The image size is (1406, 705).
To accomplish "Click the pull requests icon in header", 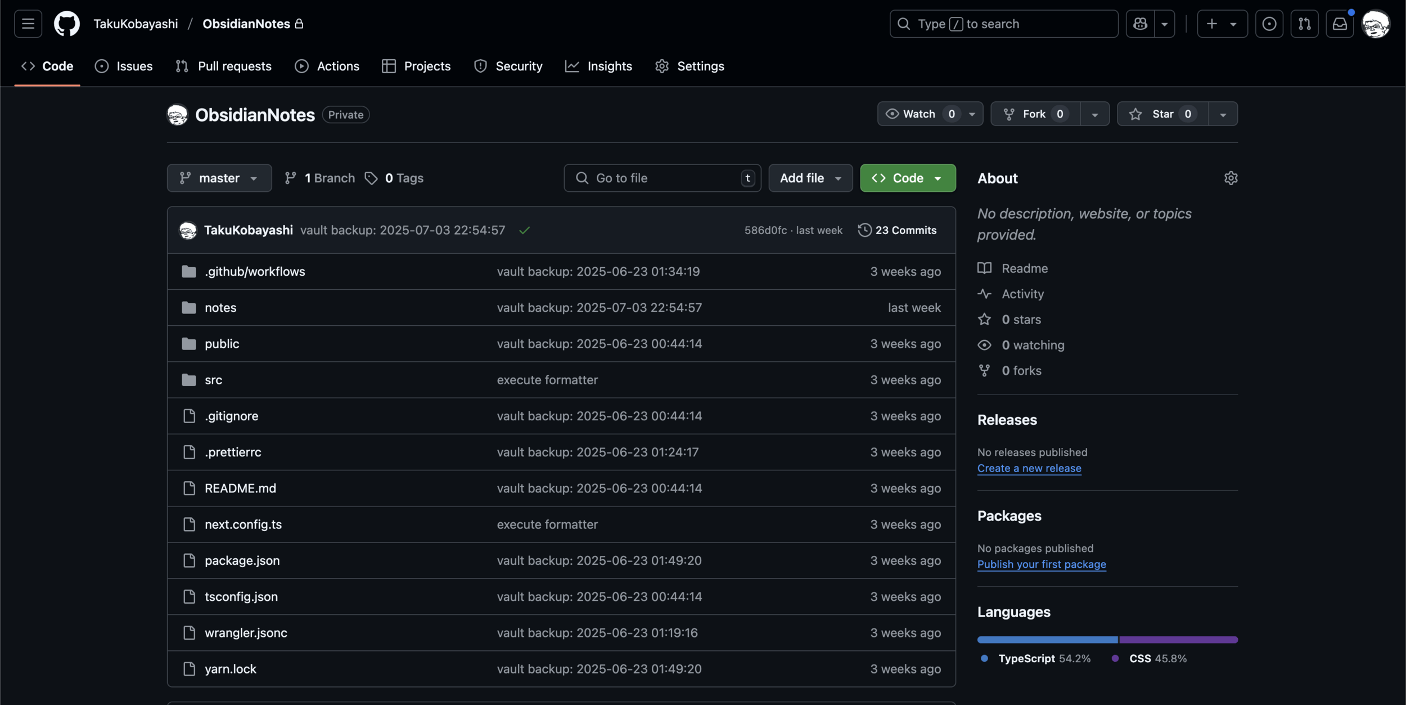I will [x=1304, y=24].
